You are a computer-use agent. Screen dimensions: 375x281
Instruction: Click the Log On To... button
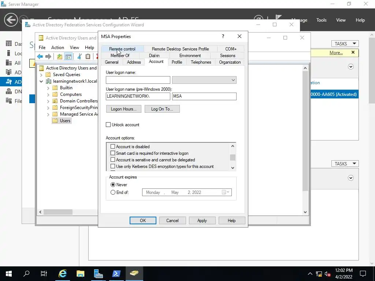click(x=162, y=109)
